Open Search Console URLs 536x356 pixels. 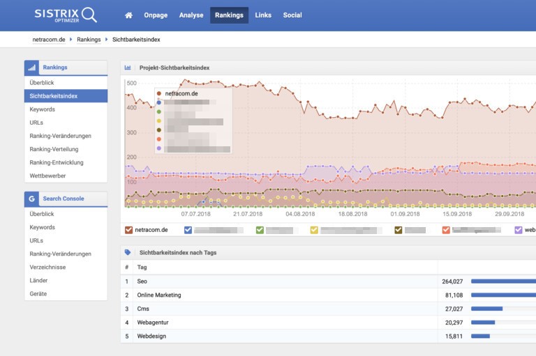click(66, 240)
